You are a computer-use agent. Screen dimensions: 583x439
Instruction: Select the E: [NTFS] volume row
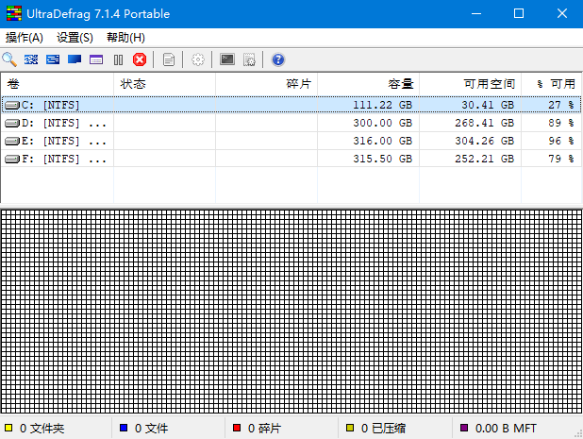tap(291, 141)
